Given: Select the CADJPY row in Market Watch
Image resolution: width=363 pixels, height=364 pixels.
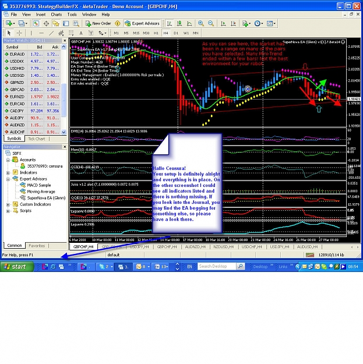Looking at the screenshot, I should tap(32, 111).
